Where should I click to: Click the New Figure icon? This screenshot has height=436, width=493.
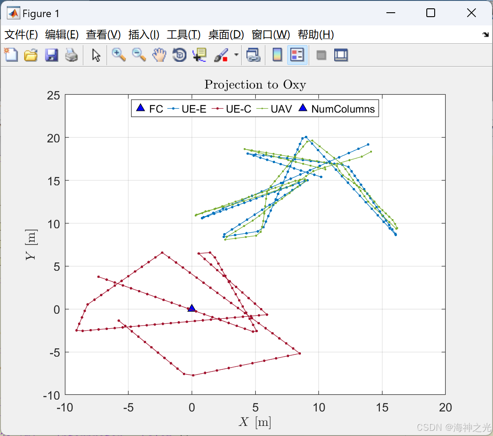click(x=11, y=55)
